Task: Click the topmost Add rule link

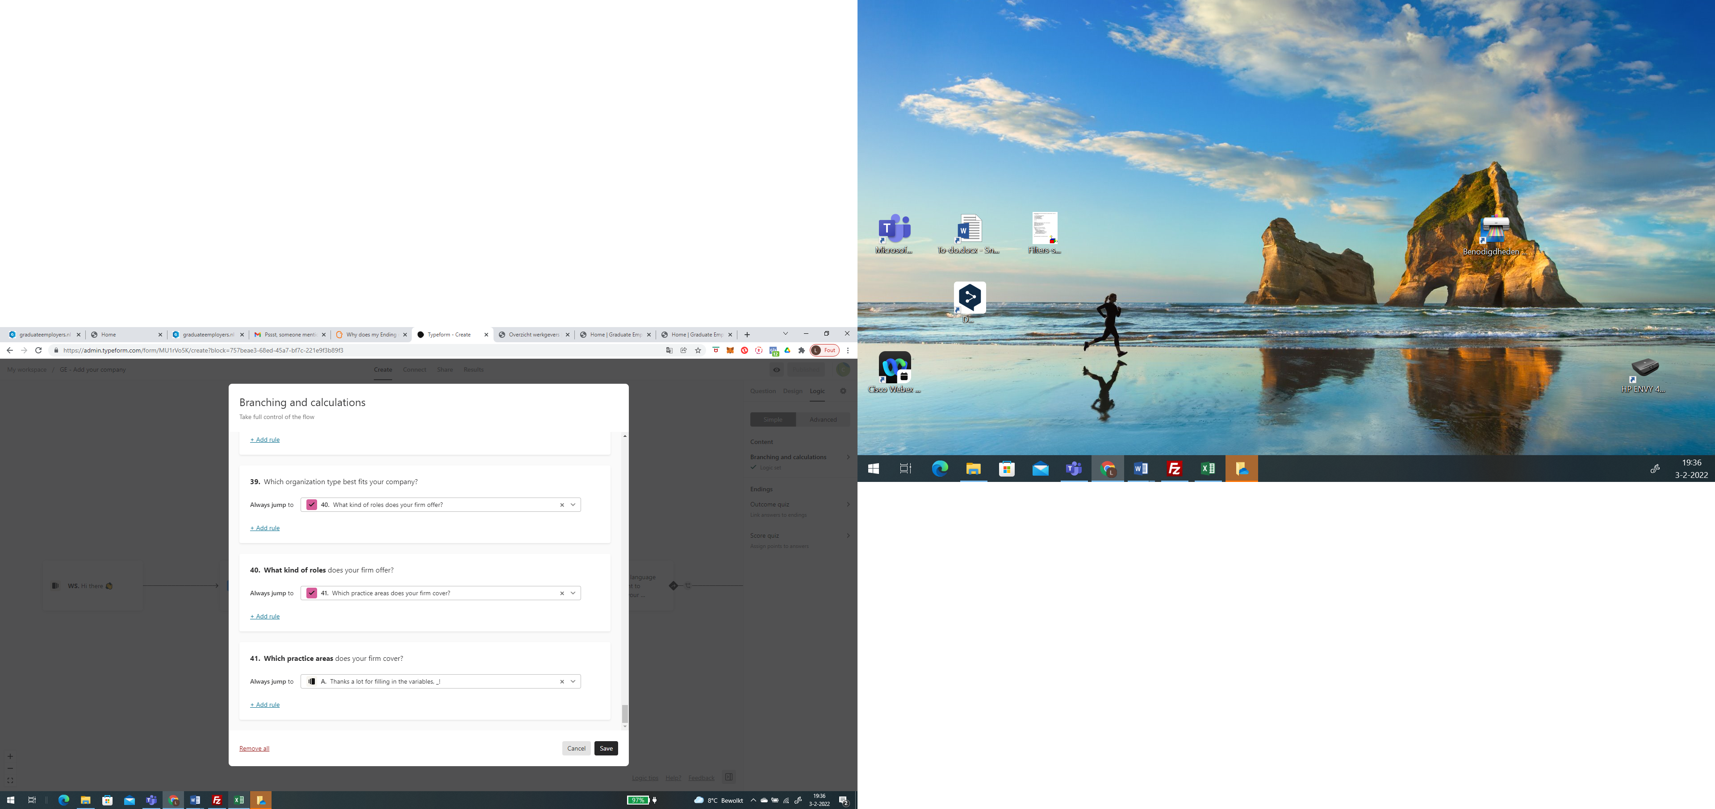Action: (264, 440)
